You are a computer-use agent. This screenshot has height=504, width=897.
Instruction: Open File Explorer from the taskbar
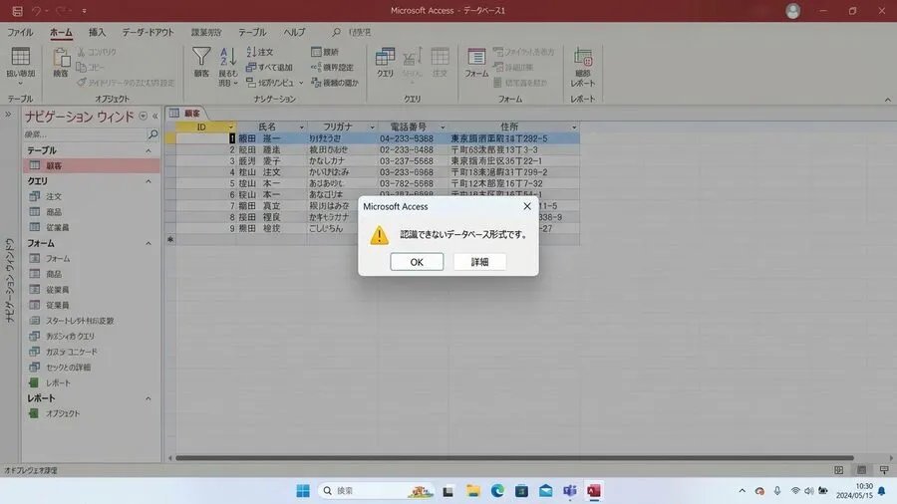pos(473,490)
